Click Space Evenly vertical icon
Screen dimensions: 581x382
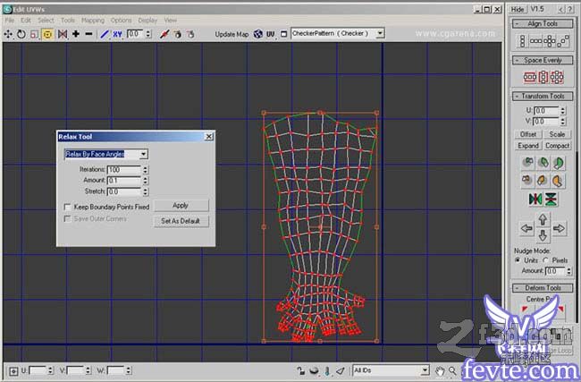pyautogui.click(x=543, y=77)
